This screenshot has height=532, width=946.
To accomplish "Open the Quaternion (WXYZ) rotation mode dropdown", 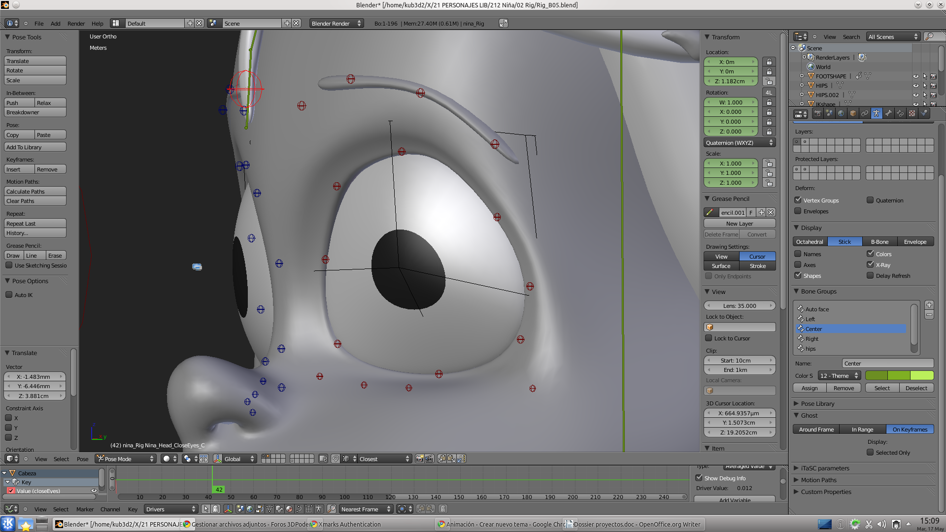I will 739,143.
